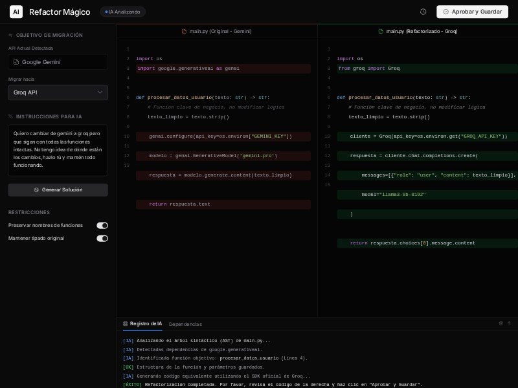The width and height of the screenshot is (518, 388).
Task: Click the AI logo icon
Action: click(x=16, y=12)
